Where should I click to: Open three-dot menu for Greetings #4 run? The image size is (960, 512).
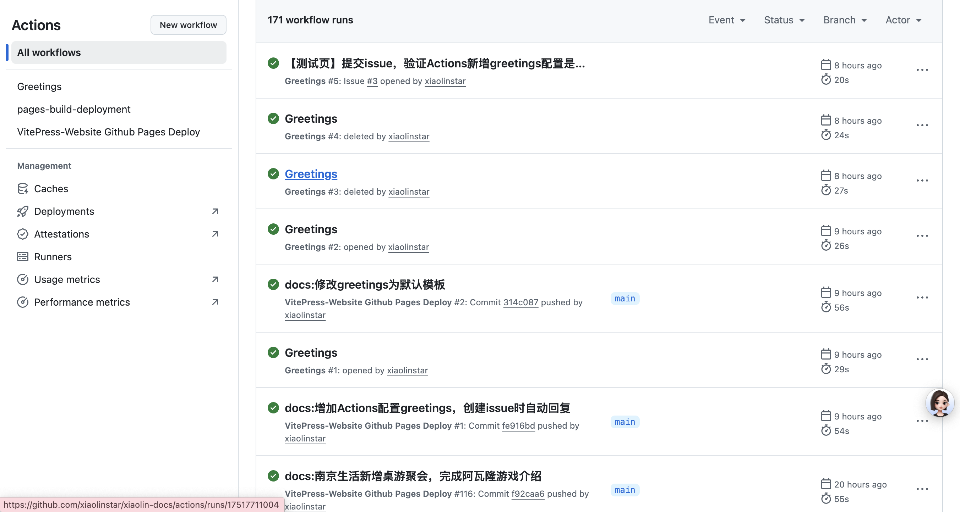tap(922, 126)
